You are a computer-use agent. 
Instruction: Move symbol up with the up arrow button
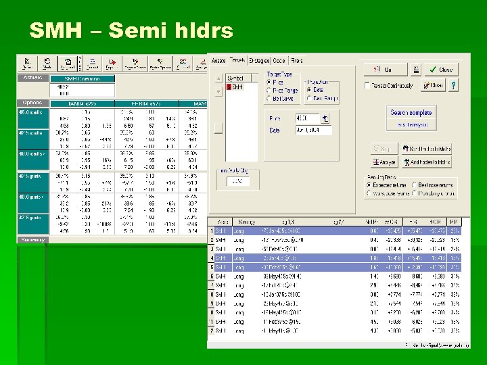[218, 78]
